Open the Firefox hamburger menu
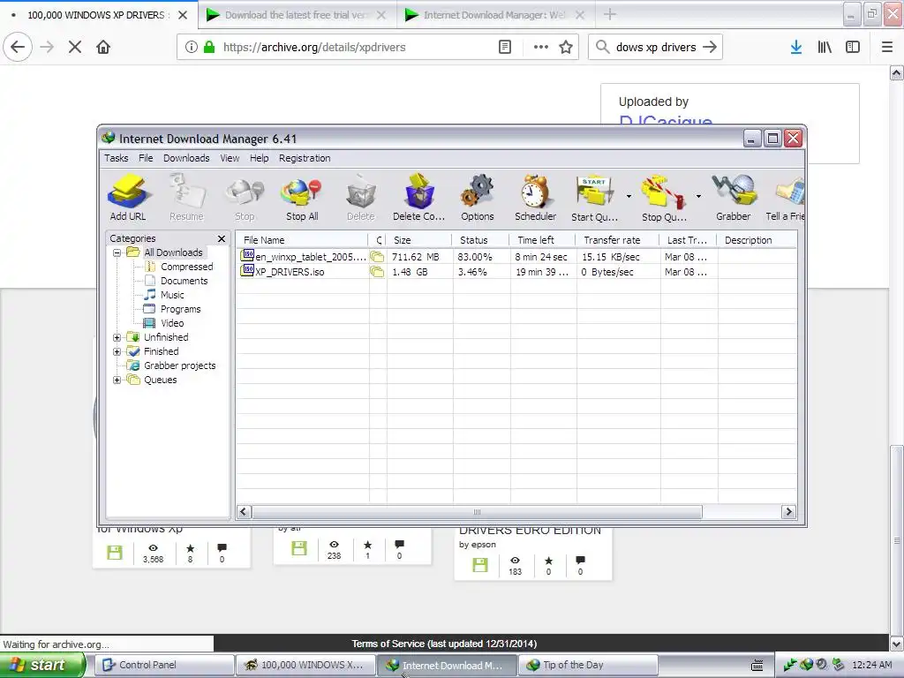 click(x=887, y=47)
